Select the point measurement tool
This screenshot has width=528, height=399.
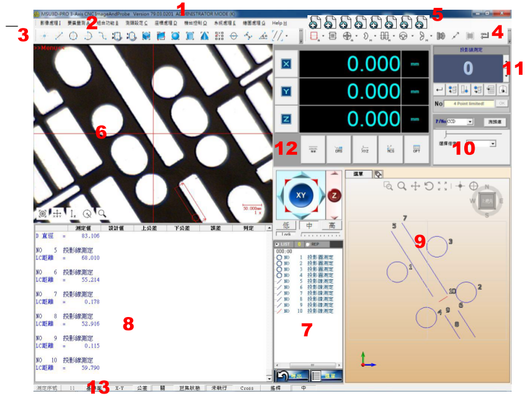tap(44, 36)
